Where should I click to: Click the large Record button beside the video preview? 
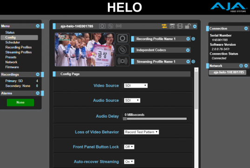pos(122,38)
